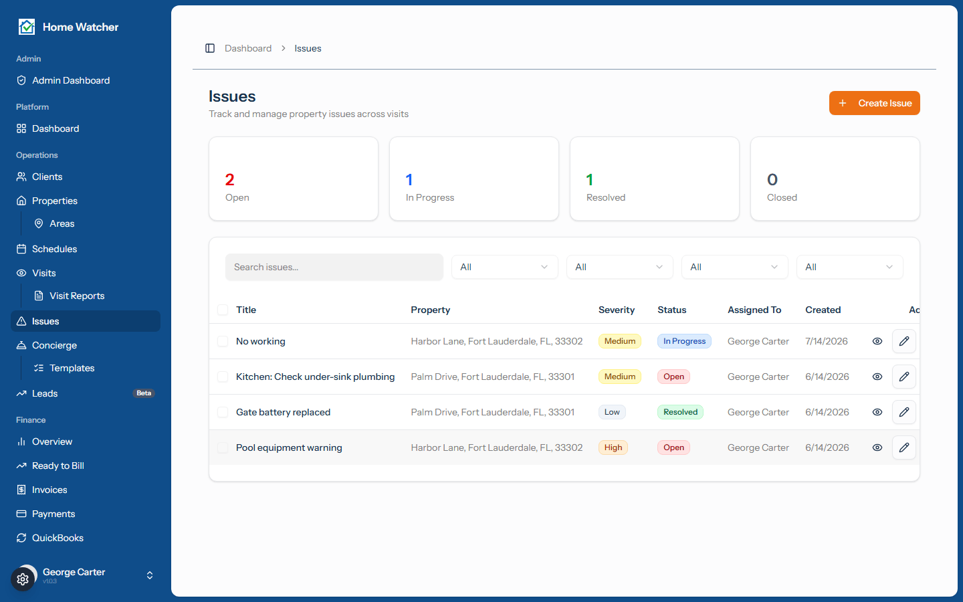Viewport: 963px width, 602px height.
Task: Open the Clients page
Action: click(86, 177)
